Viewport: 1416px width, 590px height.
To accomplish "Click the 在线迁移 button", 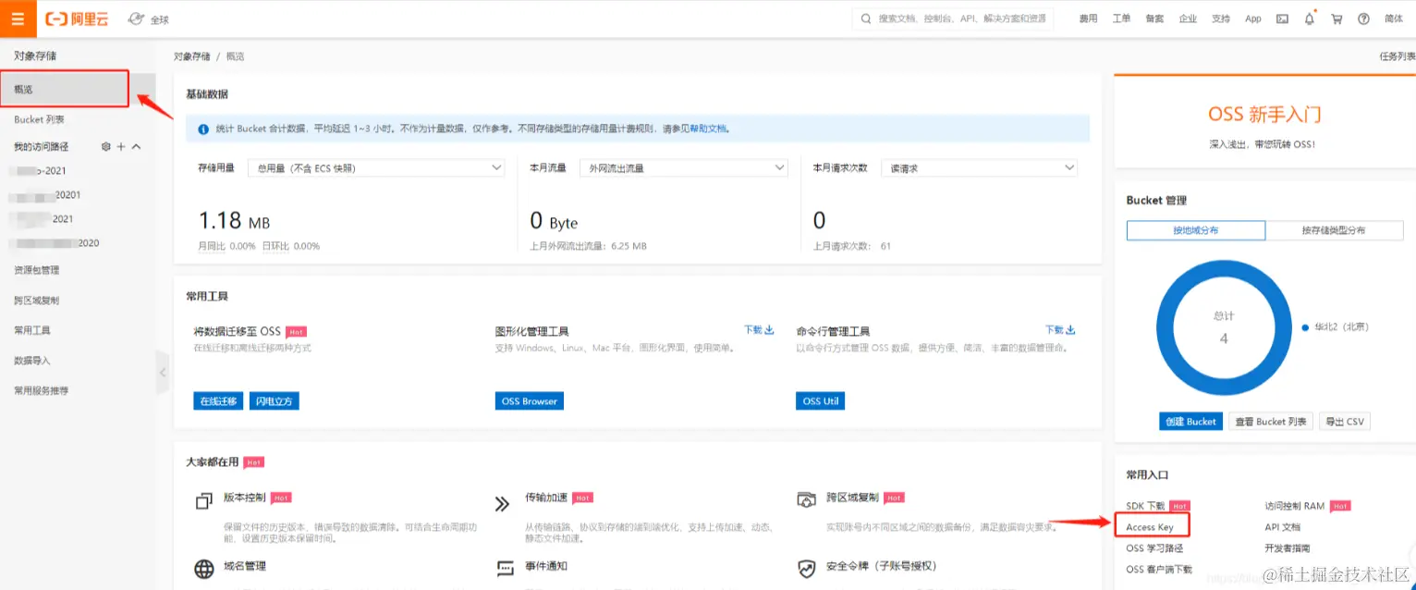I will [x=218, y=401].
